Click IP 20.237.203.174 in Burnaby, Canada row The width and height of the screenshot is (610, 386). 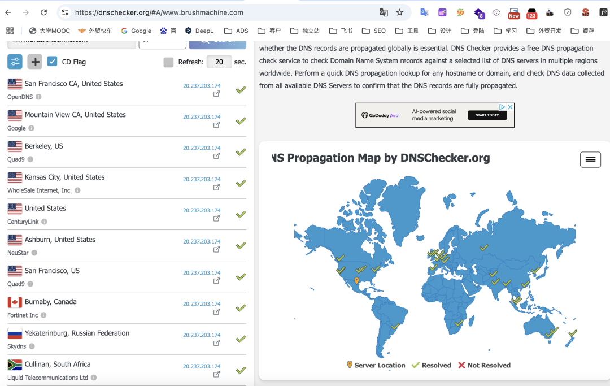click(x=202, y=304)
